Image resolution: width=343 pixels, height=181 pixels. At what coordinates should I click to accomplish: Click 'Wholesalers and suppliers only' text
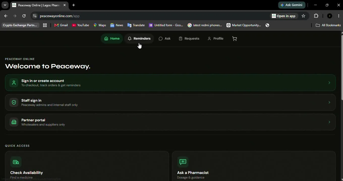(43, 125)
